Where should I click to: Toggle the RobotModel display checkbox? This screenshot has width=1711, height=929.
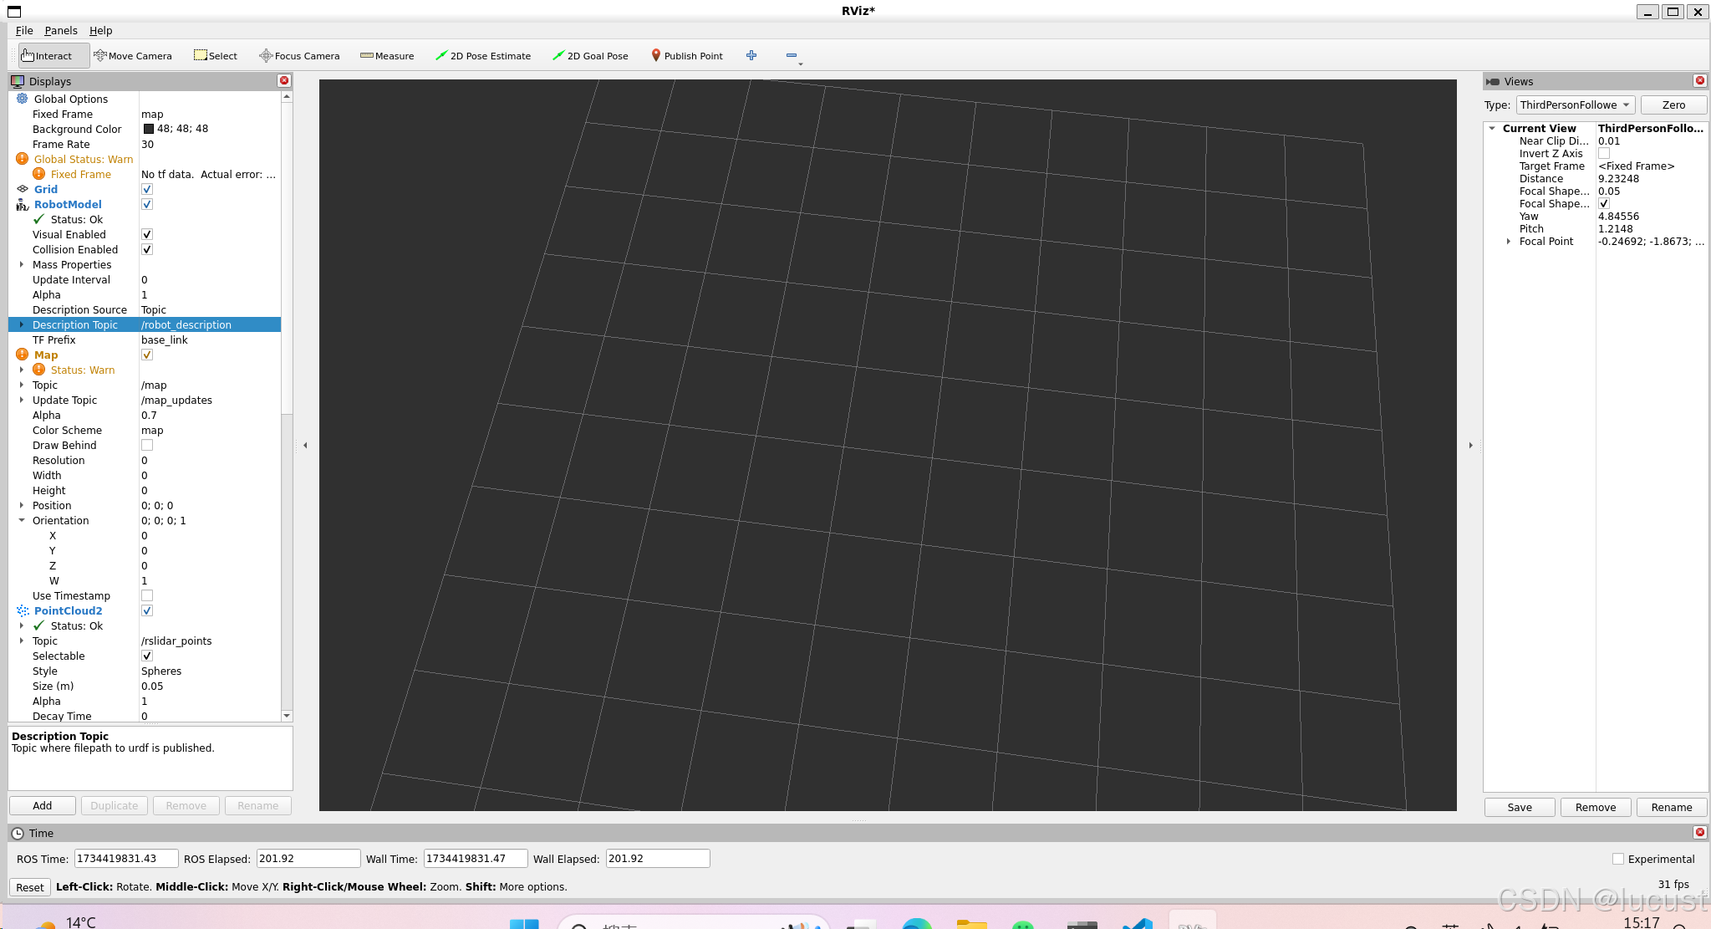147,204
